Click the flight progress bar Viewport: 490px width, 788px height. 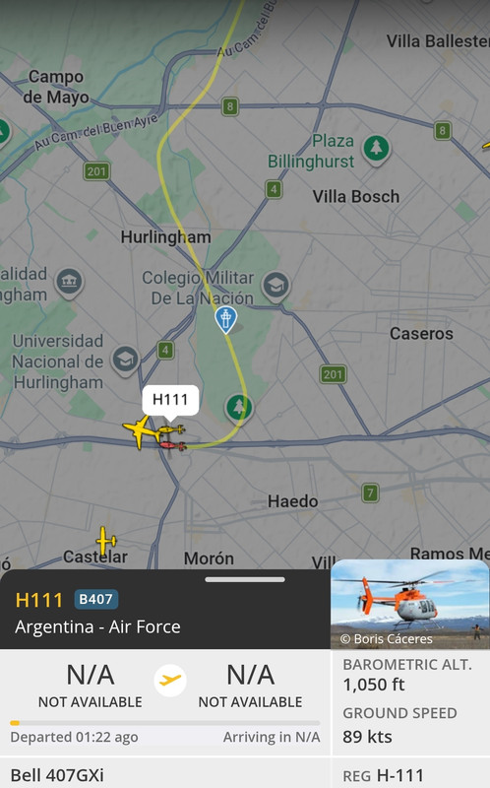164,723
